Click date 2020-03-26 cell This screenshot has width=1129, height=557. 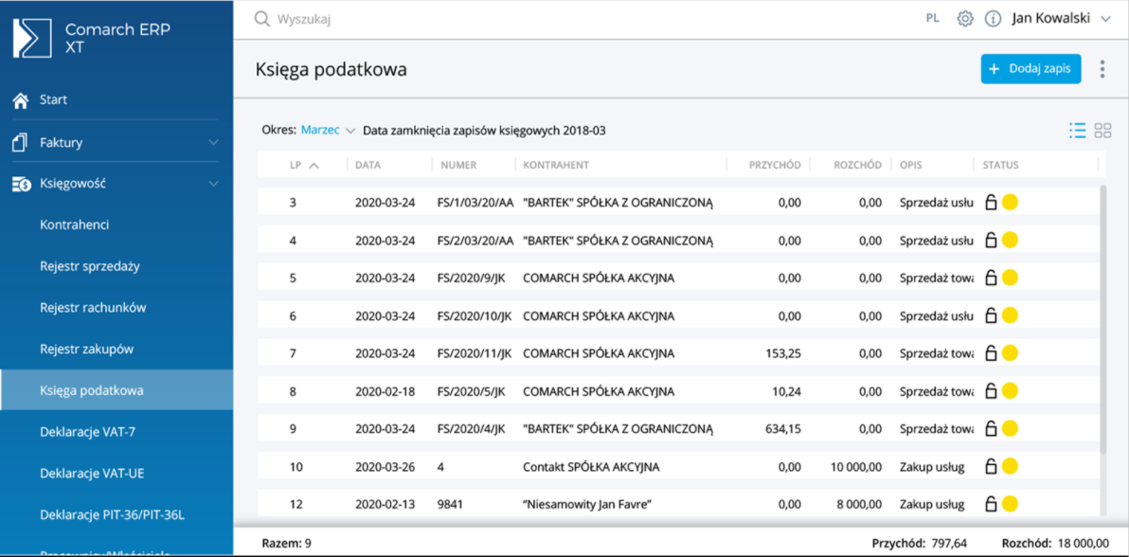[x=385, y=467]
